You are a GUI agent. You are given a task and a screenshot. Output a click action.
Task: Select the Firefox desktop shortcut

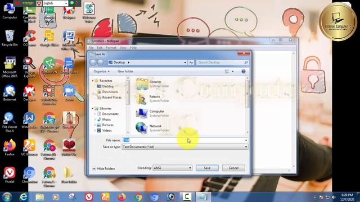[x=10, y=148]
